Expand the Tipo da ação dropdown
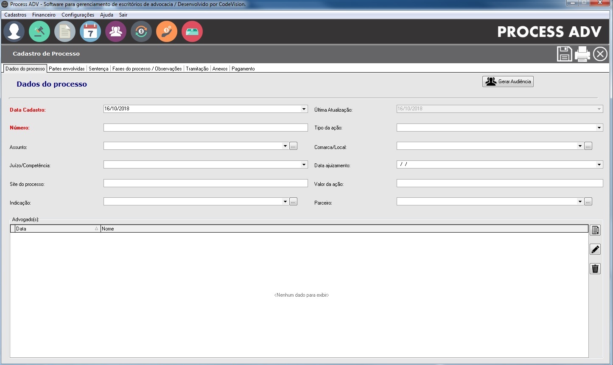Image resolution: width=613 pixels, height=365 pixels. (599, 128)
